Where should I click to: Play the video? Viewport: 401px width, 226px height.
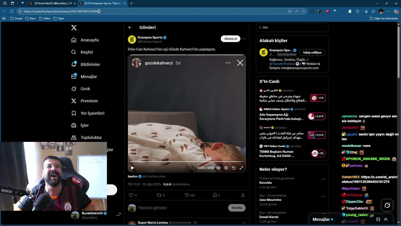coord(132,168)
